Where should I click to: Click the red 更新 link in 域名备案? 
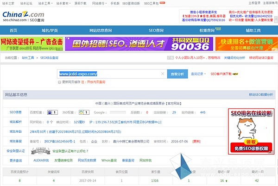click(x=196, y=142)
